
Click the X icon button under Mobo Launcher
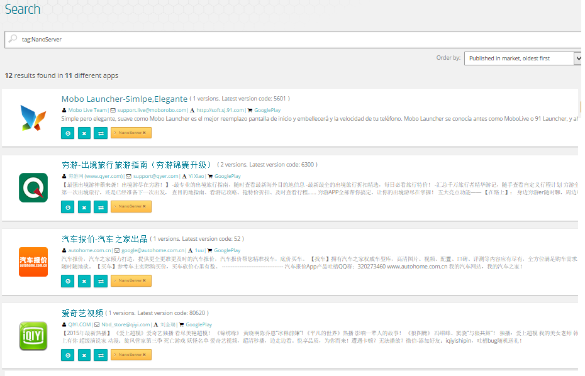point(84,133)
